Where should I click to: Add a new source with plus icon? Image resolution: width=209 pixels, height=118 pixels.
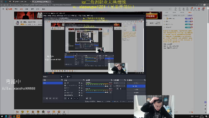point(65,98)
